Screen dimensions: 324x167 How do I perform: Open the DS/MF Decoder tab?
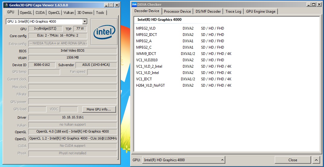(x=208, y=11)
